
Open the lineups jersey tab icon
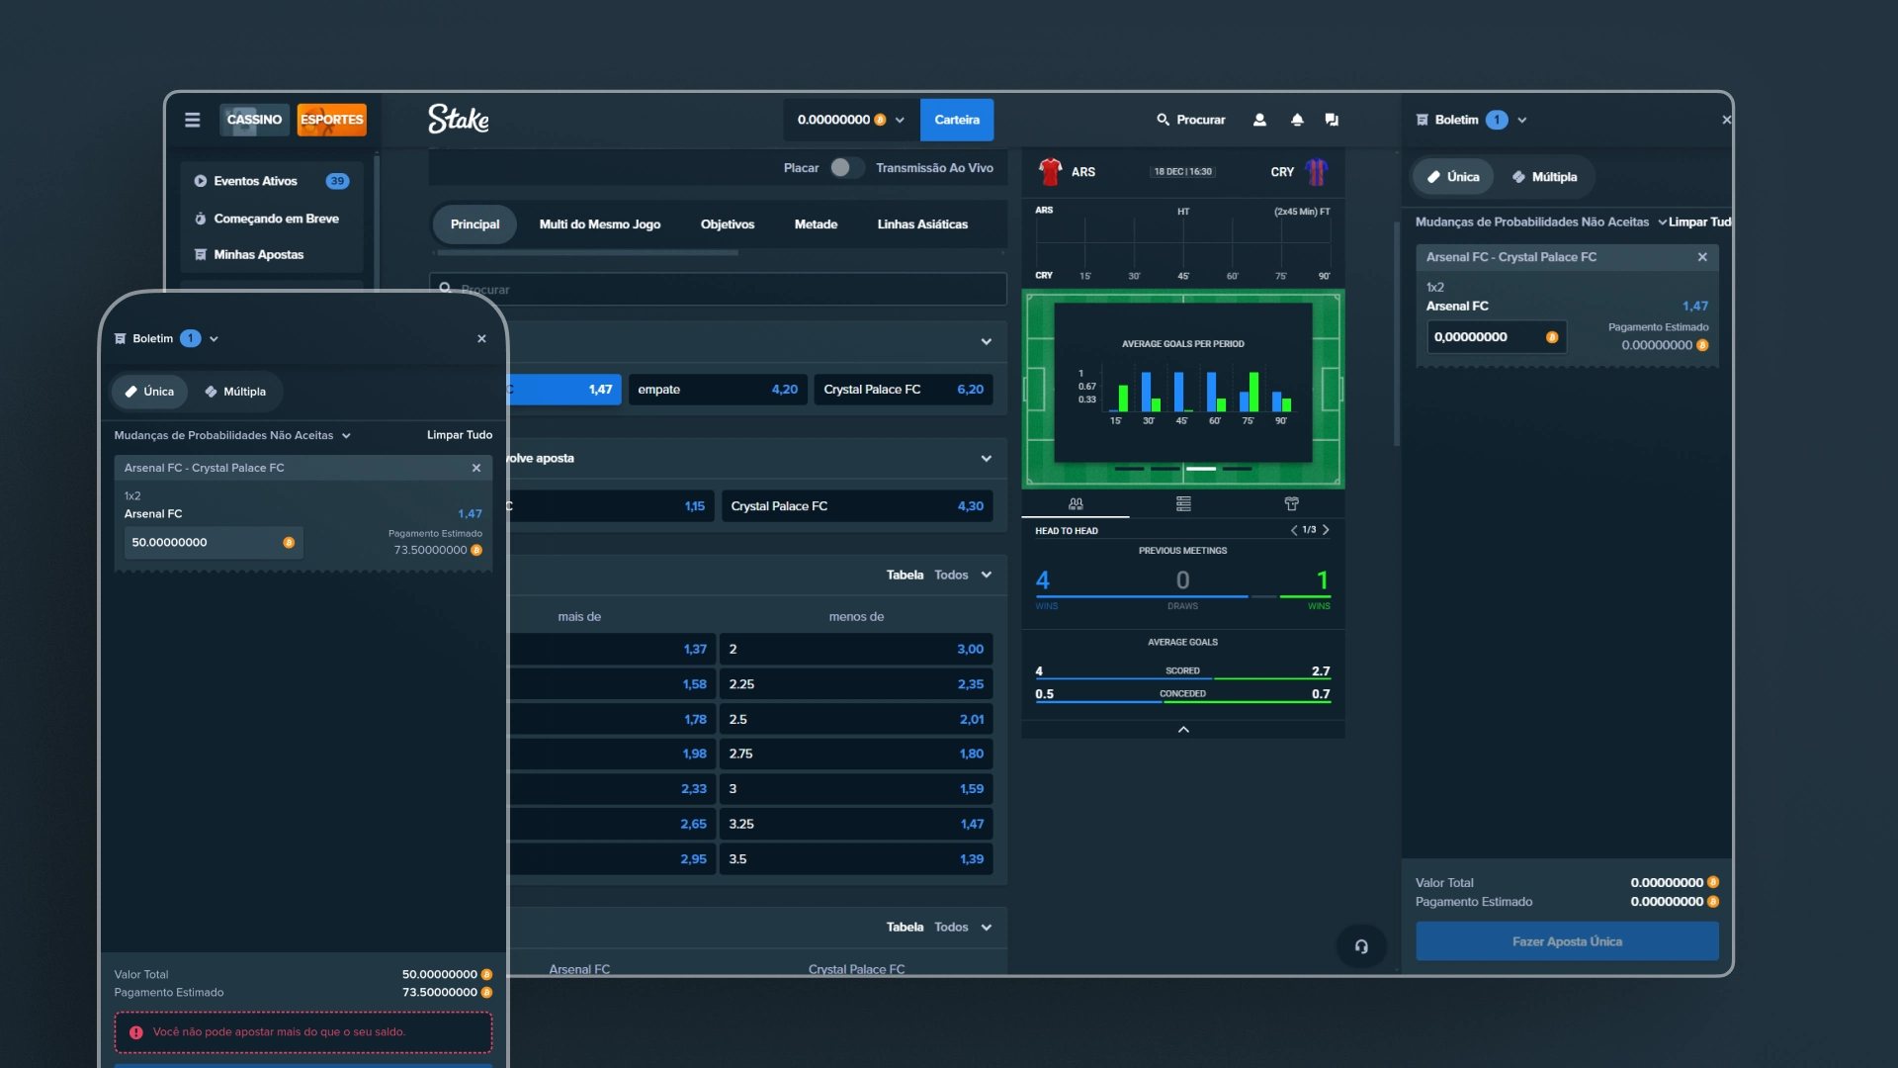pyautogui.click(x=1291, y=503)
